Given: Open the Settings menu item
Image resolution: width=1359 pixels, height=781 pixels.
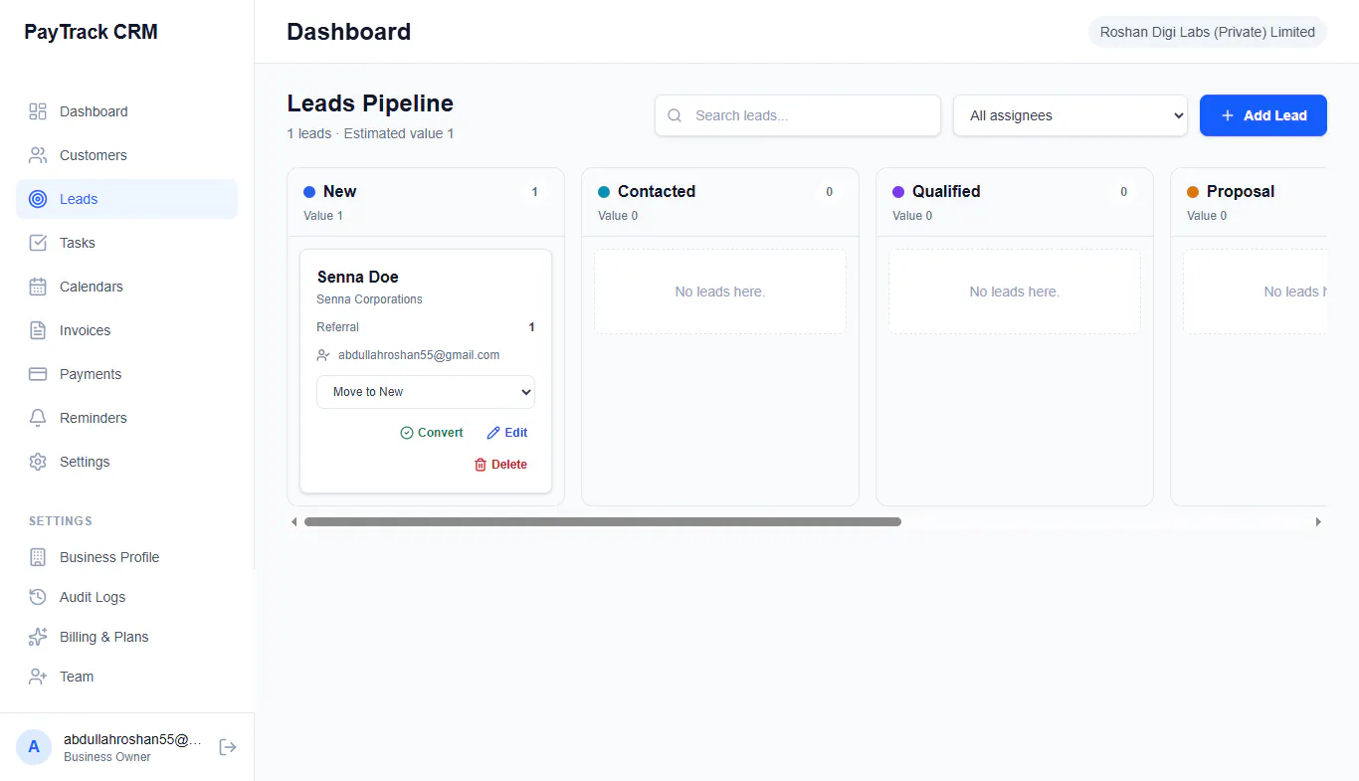Looking at the screenshot, I should coord(126,462).
